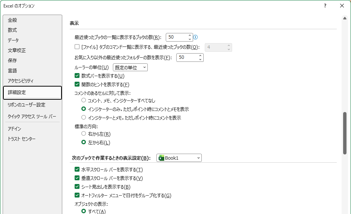Screen dimensions: 351x214
Task: Click the Excel icon in the Book1 dropdown
Action: pos(161,158)
